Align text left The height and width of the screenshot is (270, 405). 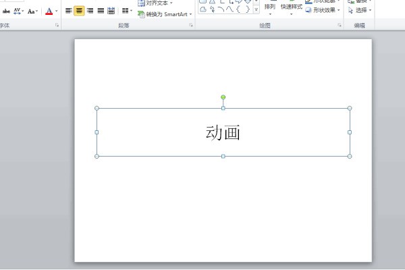pyautogui.click(x=68, y=11)
